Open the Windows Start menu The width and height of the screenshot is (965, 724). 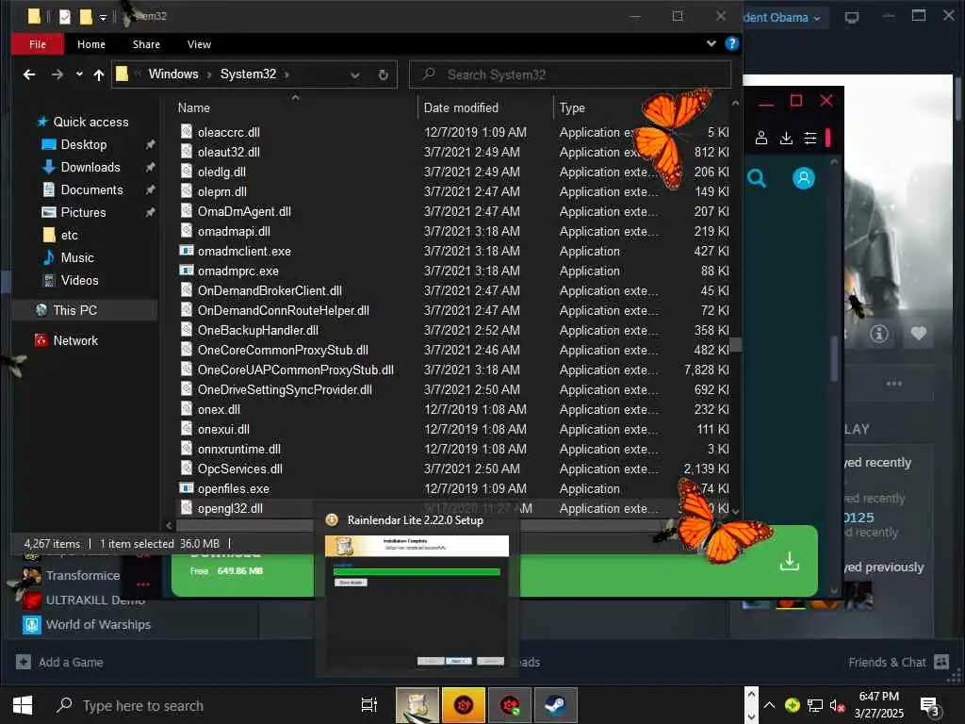23,705
